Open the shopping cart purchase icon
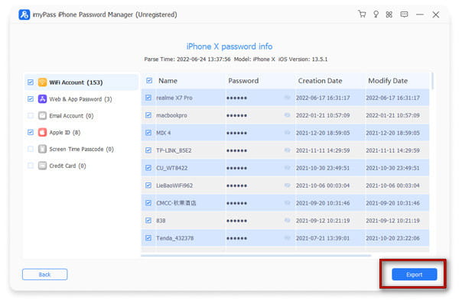Screen dimensions: 459x300 (362, 14)
